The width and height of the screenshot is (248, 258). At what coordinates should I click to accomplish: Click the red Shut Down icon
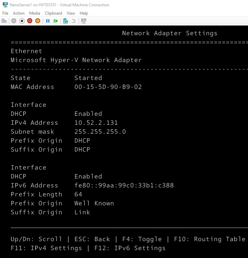[x=30, y=21]
